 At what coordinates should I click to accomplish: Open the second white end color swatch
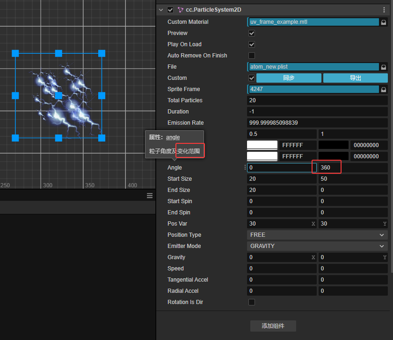[262, 156]
